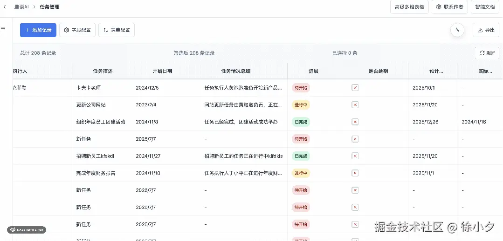Click 已完成 badge for 招聘新员工kfskdl
The image size is (503, 241).
[x=301, y=156]
